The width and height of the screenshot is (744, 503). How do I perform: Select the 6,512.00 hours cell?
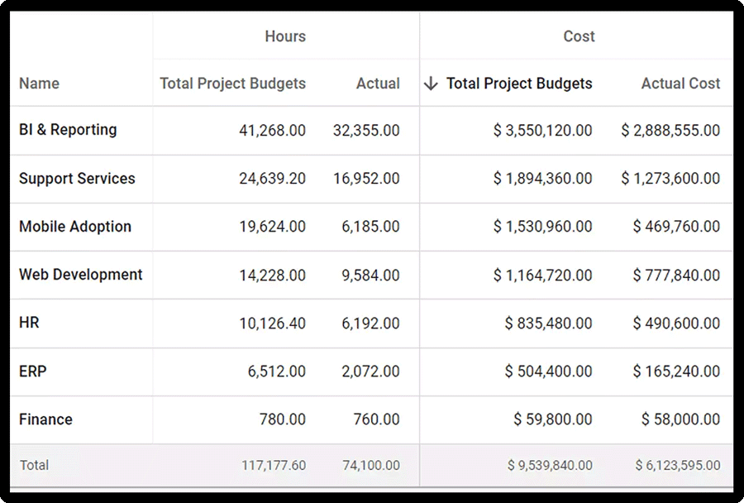pyautogui.click(x=277, y=371)
